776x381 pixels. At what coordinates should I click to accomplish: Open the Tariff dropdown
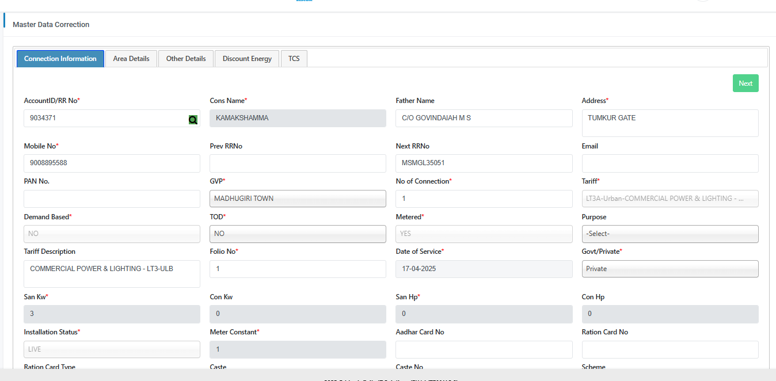click(x=670, y=199)
